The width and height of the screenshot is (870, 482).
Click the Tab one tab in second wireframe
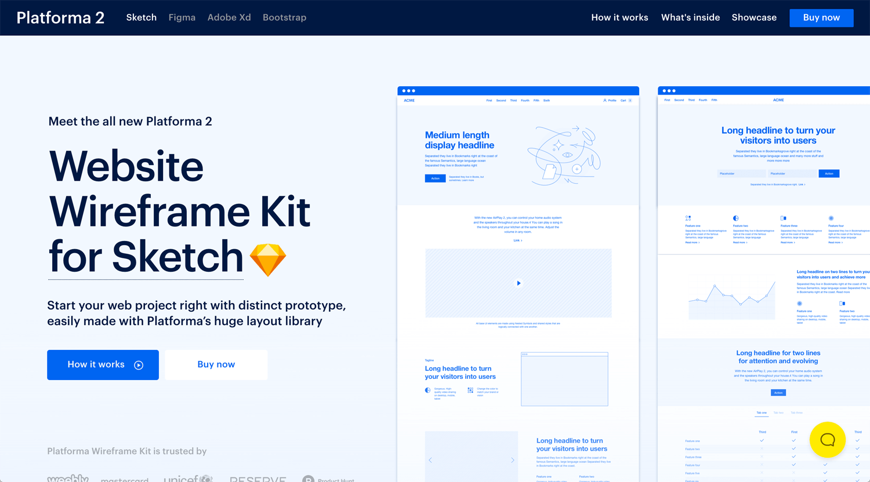click(x=762, y=413)
